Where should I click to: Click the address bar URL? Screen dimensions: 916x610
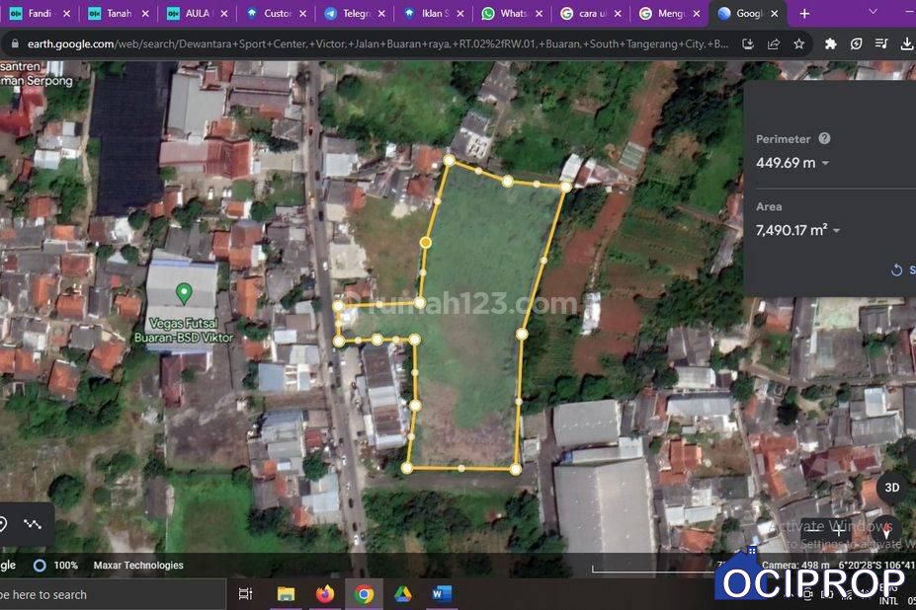coord(375,44)
